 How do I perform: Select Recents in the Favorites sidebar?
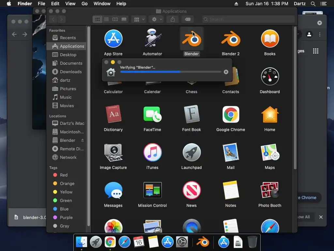pyautogui.click(x=66, y=38)
